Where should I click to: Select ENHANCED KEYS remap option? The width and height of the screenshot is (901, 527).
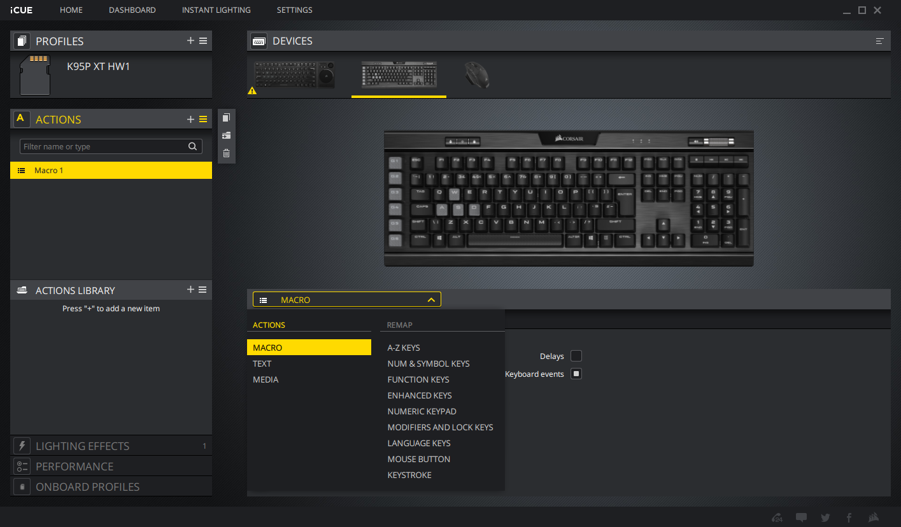(420, 395)
